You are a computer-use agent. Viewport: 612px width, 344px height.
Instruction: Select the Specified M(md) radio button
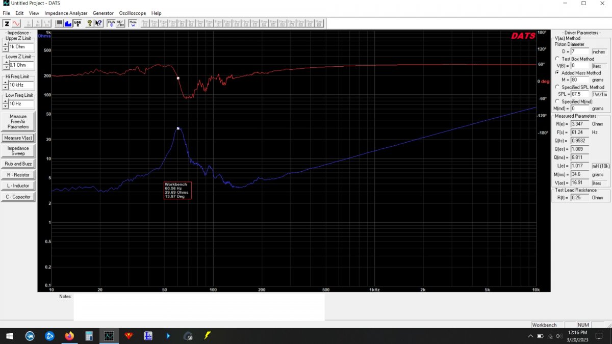(x=557, y=101)
